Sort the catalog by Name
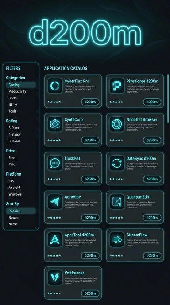The image size is (170, 305). click(x=13, y=224)
